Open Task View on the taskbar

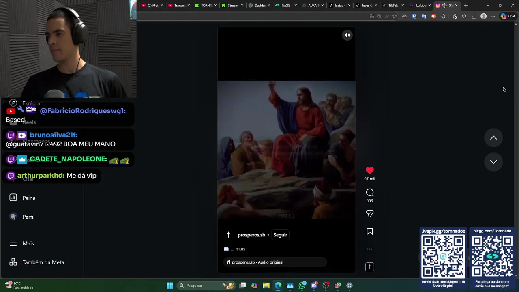242,286
